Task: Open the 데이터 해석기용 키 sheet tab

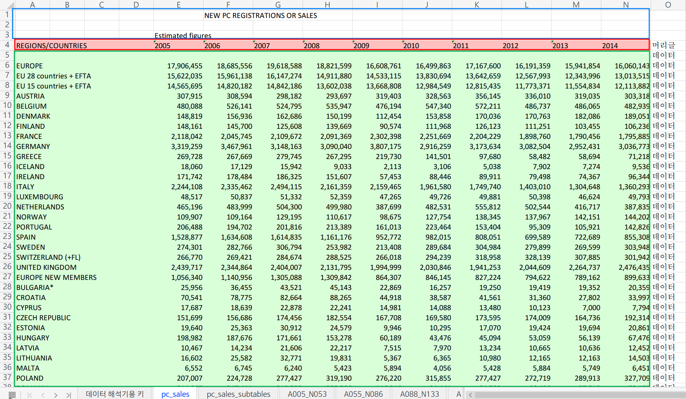Action: (115, 394)
